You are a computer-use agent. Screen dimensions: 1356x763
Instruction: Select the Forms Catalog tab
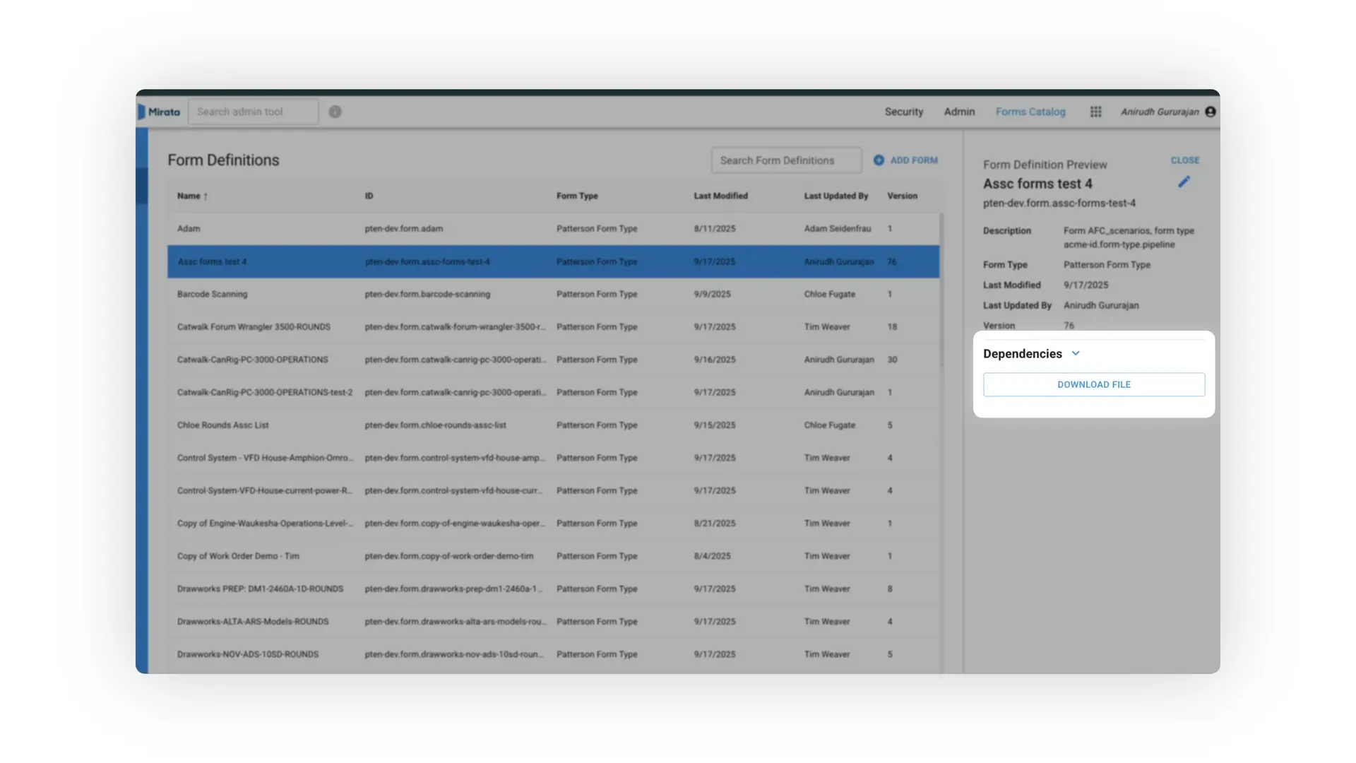click(1030, 111)
